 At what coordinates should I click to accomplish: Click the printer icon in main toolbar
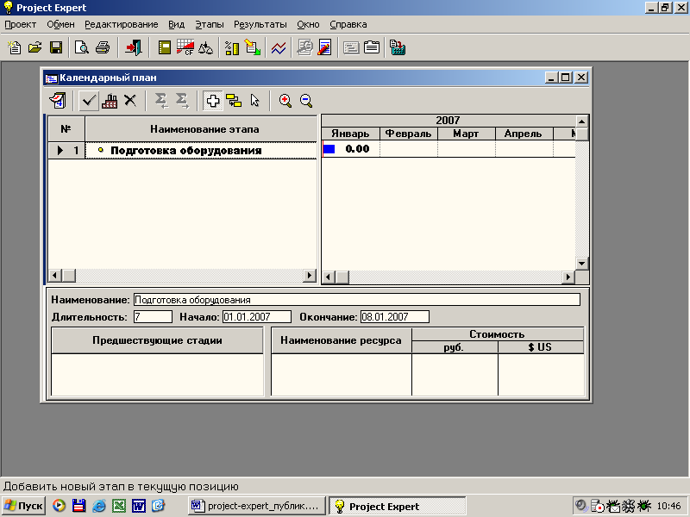click(x=103, y=47)
